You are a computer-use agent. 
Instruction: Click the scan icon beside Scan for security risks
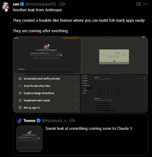(x=20, y=86)
